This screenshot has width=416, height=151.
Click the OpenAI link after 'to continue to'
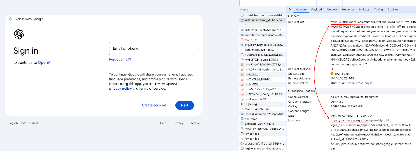tap(45, 63)
